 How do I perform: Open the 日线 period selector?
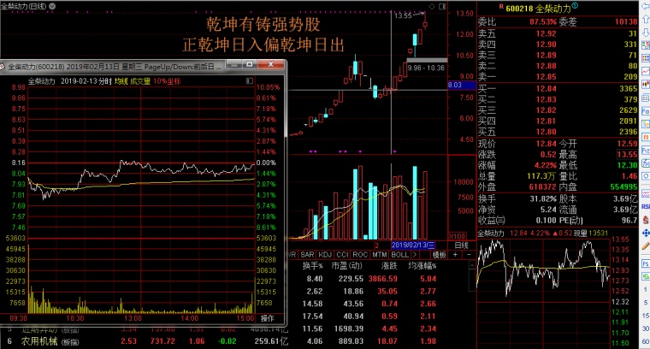pyautogui.click(x=461, y=245)
